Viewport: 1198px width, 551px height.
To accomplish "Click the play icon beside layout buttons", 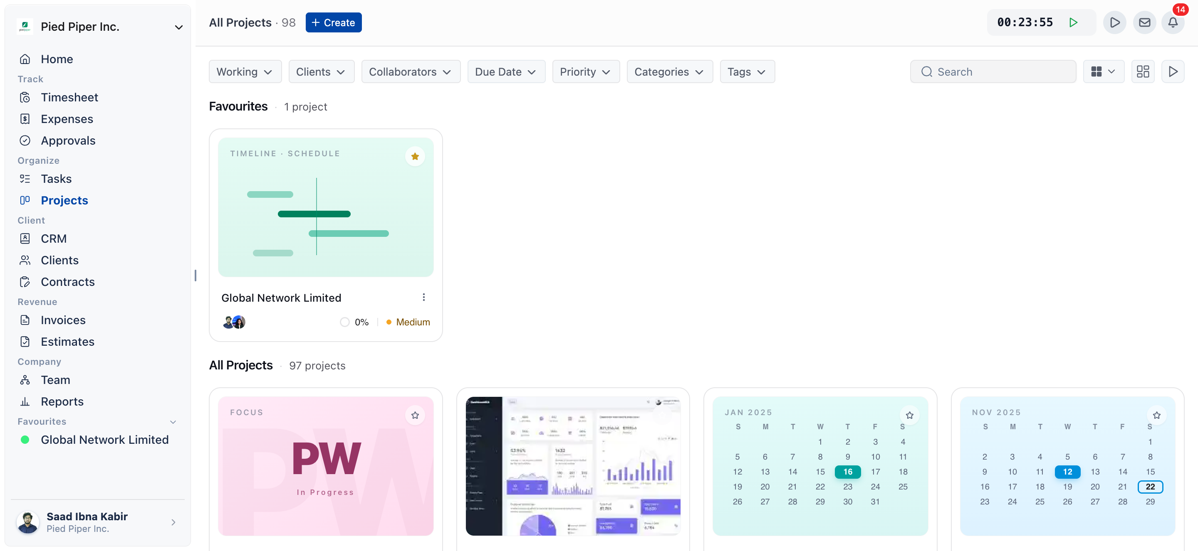I will [x=1173, y=71].
